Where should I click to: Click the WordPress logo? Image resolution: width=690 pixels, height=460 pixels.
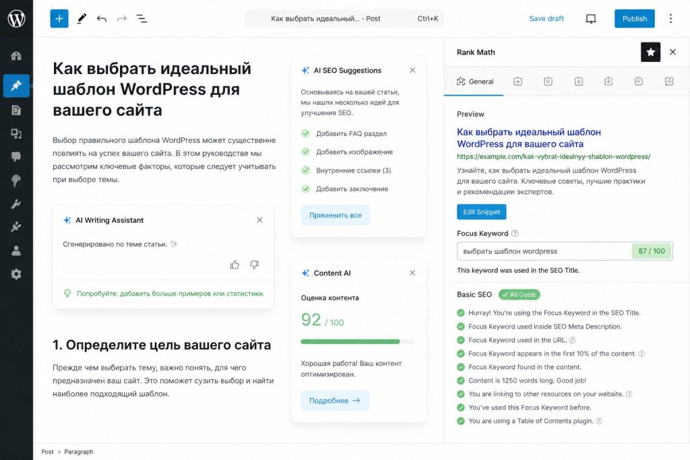pyautogui.click(x=16, y=18)
